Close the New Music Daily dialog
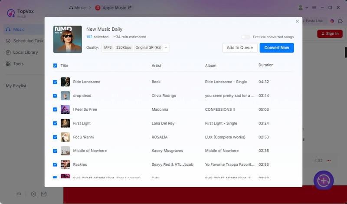This screenshot has width=347, height=204. pyautogui.click(x=297, y=21)
